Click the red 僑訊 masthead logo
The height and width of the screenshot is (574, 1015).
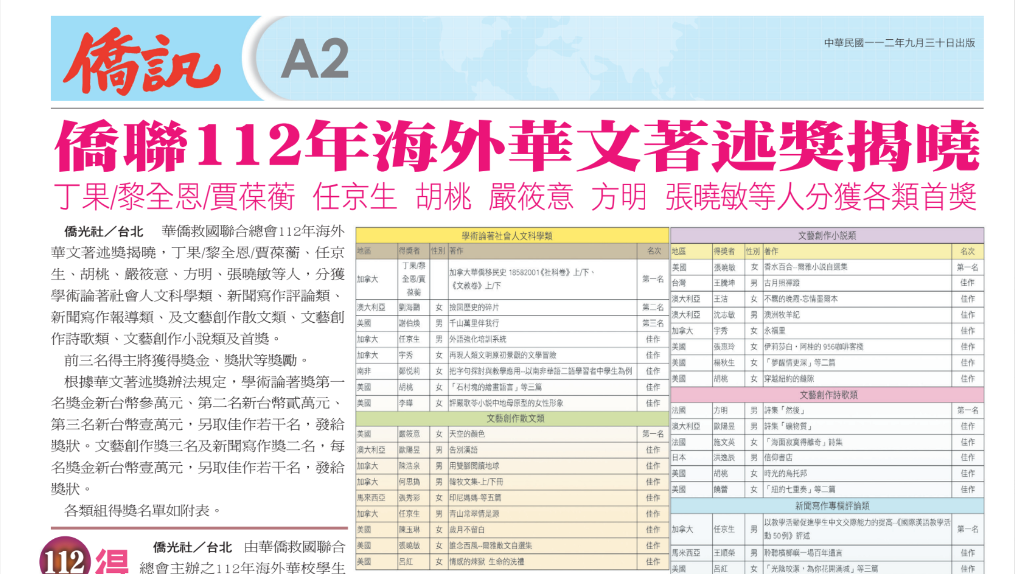[142, 61]
